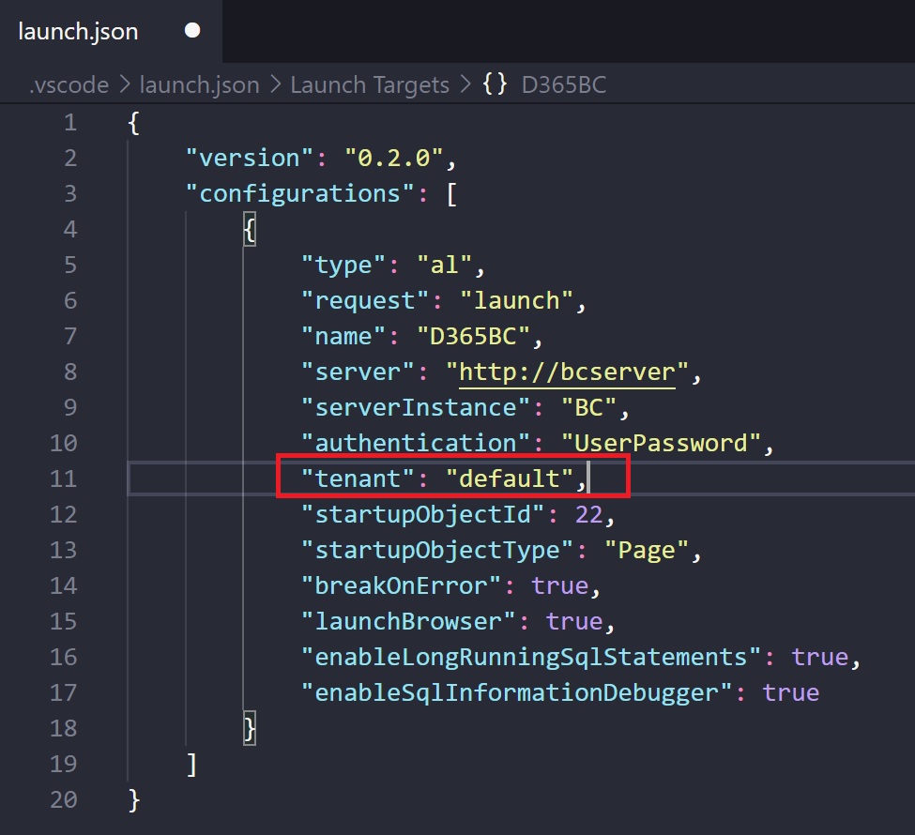Click the "configurations" key on line 3

(300, 193)
